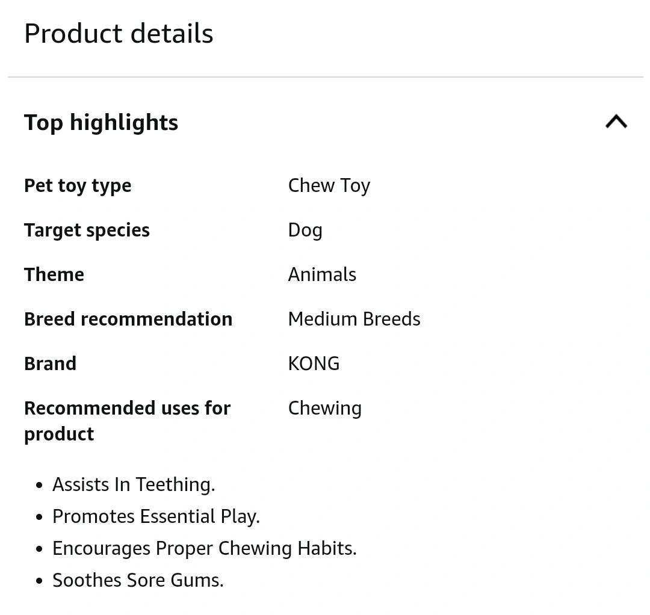This screenshot has height=615, width=650.
Task: Click the Dog value text
Action: (x=305, y=230)
